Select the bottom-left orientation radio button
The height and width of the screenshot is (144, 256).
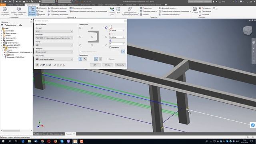[80, 45]
